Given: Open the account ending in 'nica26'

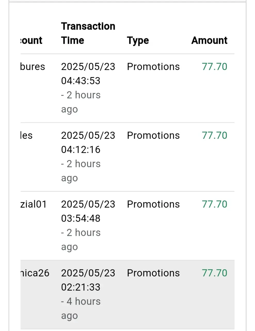Looking at the screenshot, I should point(35,273).
